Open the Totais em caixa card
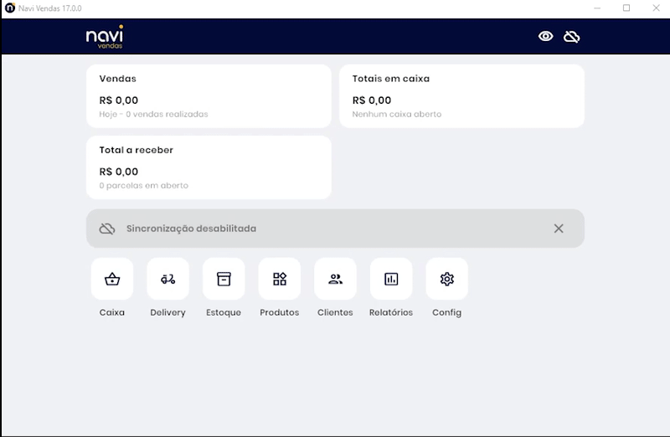 [x=461, y=96]
